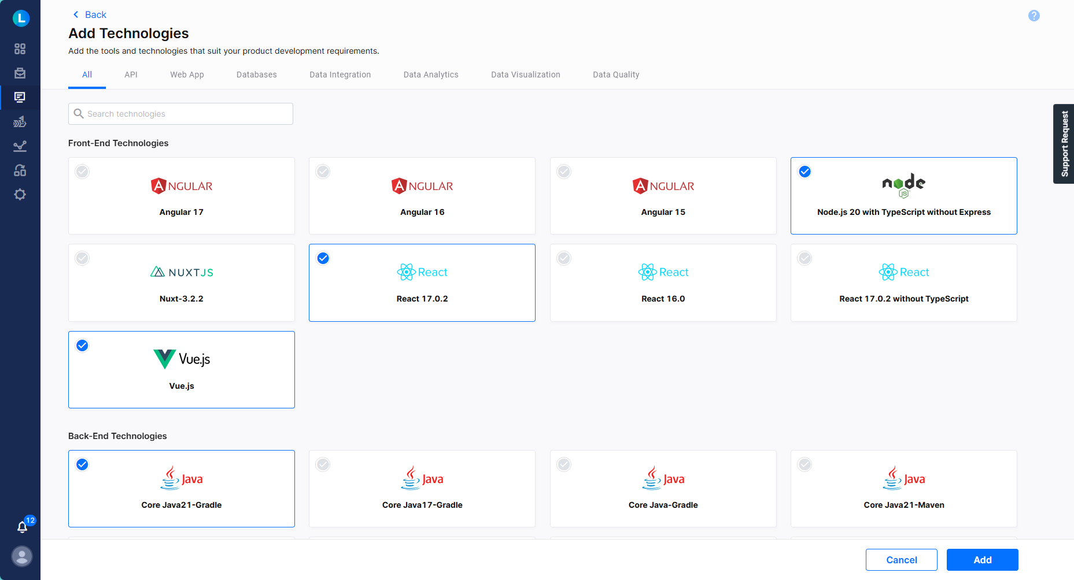Switch to the Web App tab
The width and height of the screenshot is (1074, 580).
(186, 74)
